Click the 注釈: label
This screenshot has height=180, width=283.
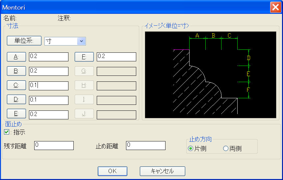64,18
